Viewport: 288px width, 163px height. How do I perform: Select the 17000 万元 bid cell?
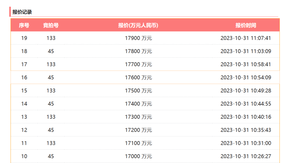point(138,156)
